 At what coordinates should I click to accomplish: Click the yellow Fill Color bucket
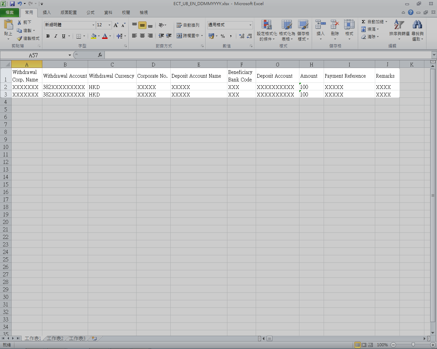pyautogui.click(x=94, y=36)
